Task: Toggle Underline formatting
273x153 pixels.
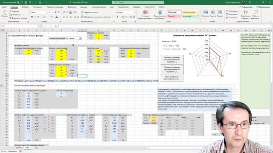Action: (38, 17)
